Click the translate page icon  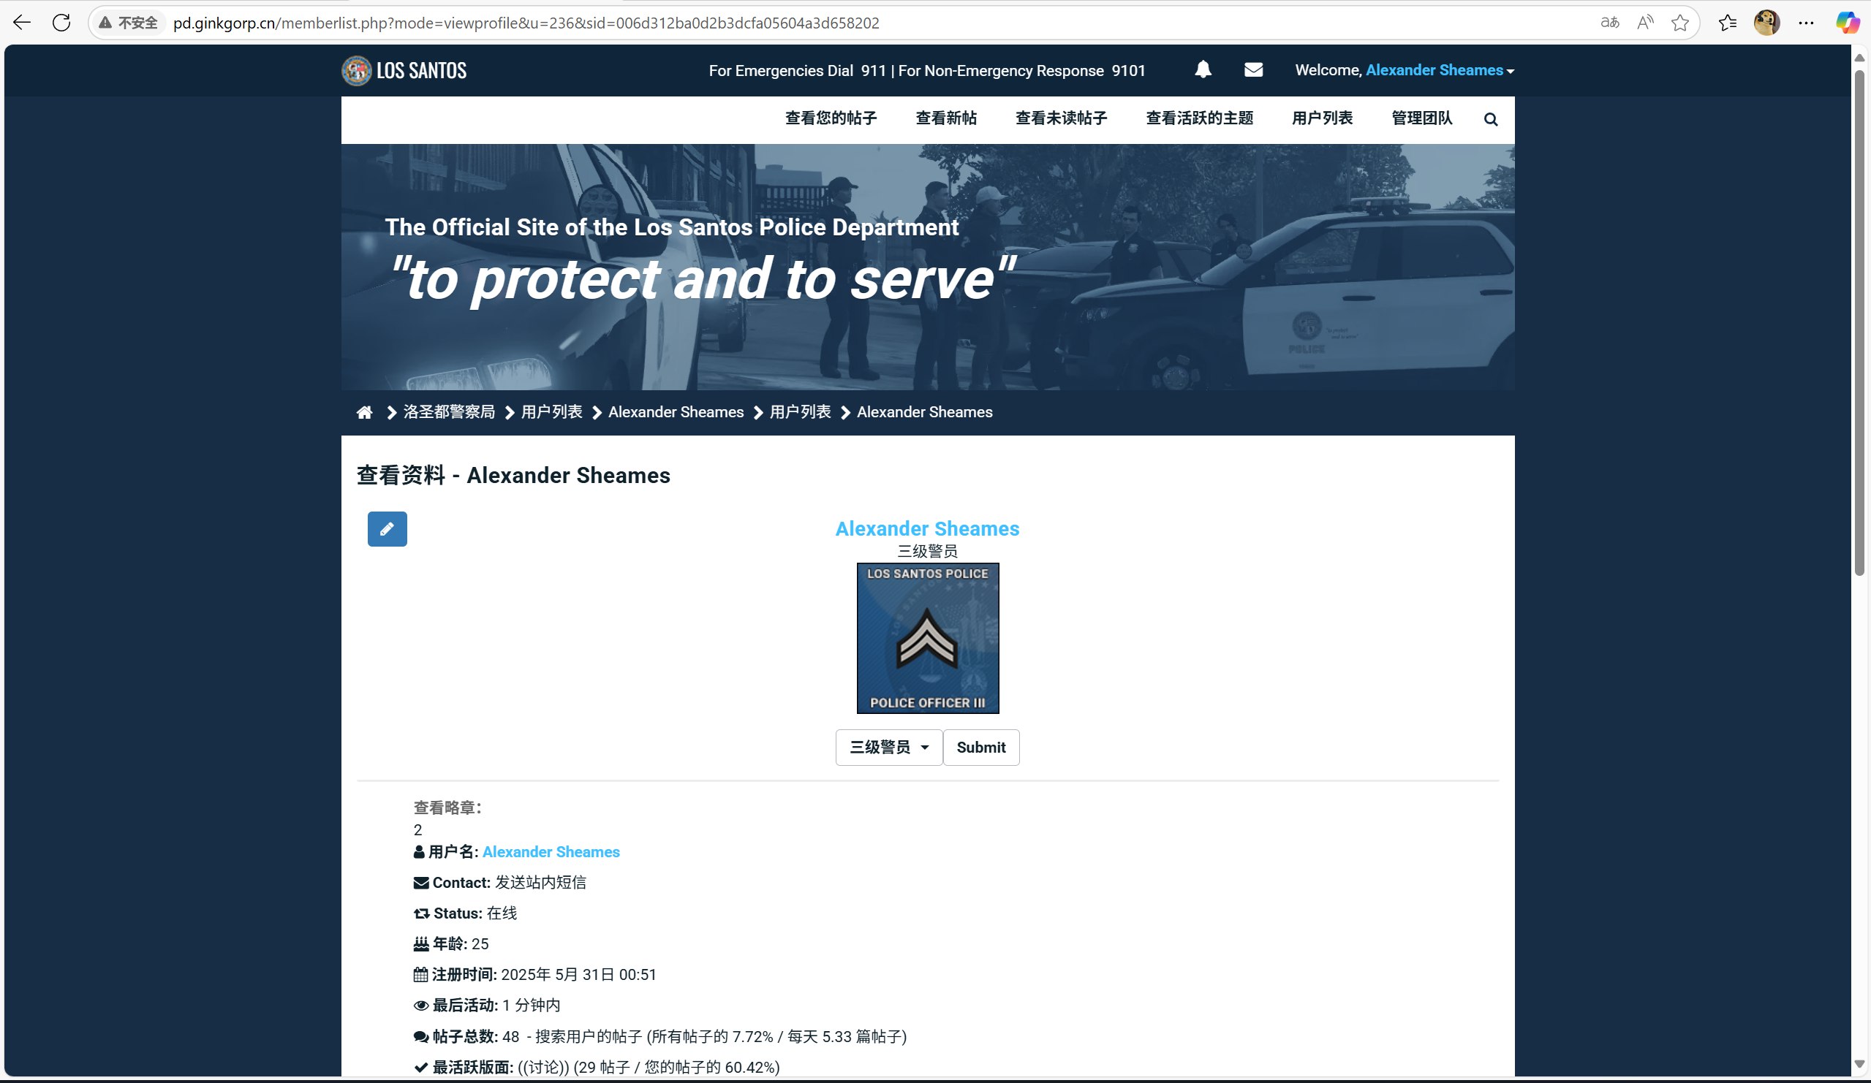point(1610,23)
